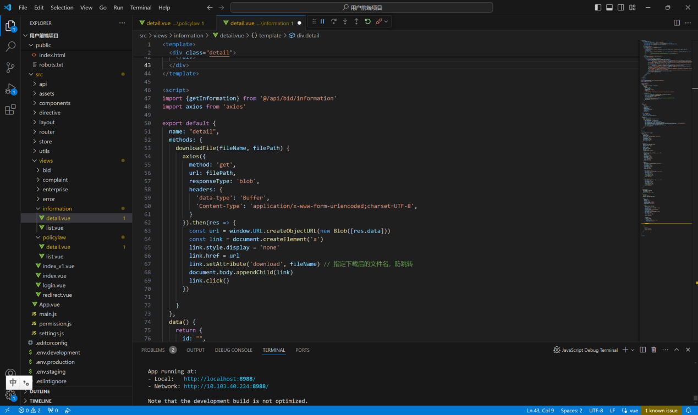Click the '1 known issue' status button
Viewport: 698px width, 415px height.
(661, 410)
